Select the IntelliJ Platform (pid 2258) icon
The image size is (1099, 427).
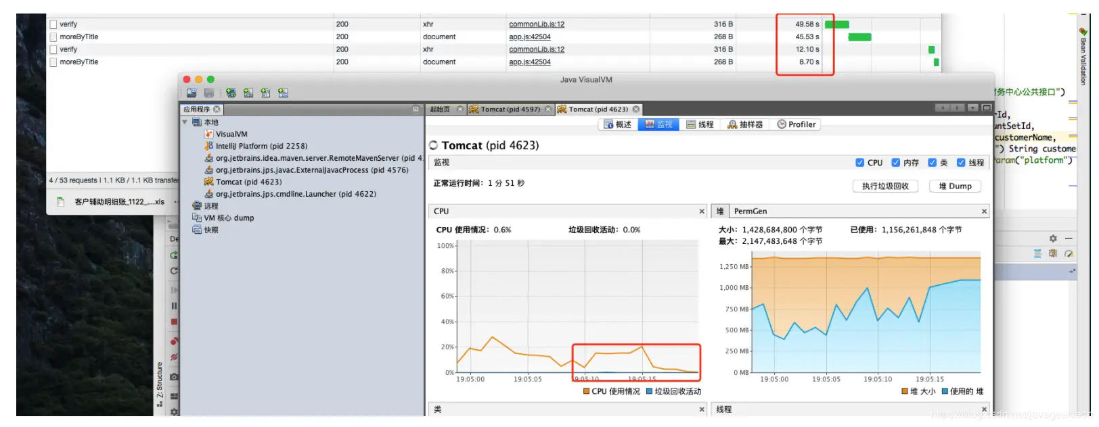click(x=209, y=146)
